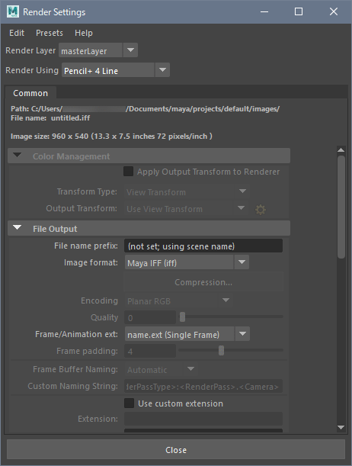Minimize the Render Settings window
This screenshot has width=352, height=466.
tap(264, 12)
